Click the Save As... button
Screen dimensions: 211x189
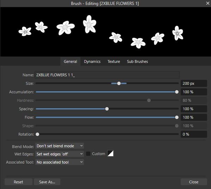pyautogui.click(x=47, y=182)
